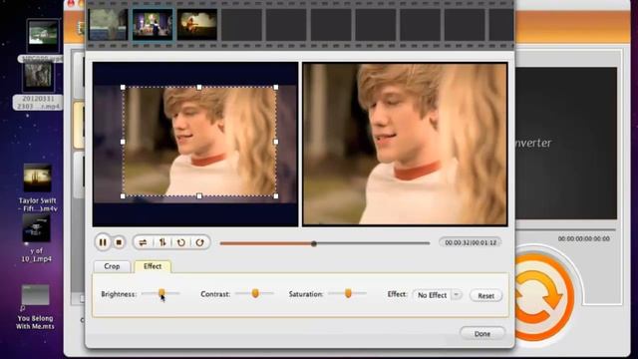Viewport: 638px width, 359px height.
Task: Click the cropped output preview pane
Action: (405, 144)
